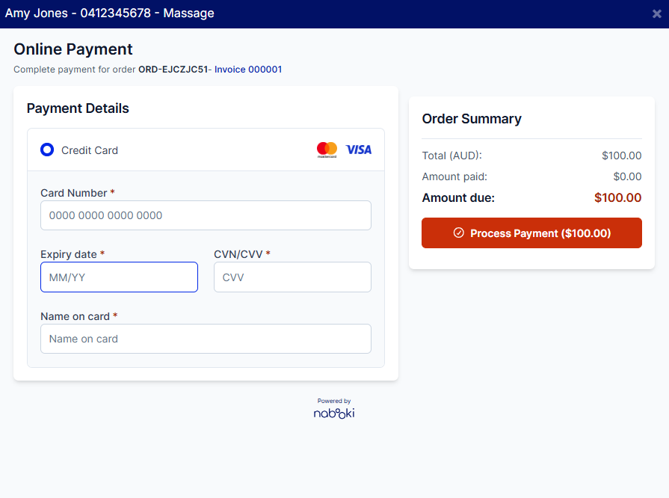Image resolution: width=669 pixels, height=498 pixels.
Task: Click the VISA logo icon
Action: [x=359, y=150]
